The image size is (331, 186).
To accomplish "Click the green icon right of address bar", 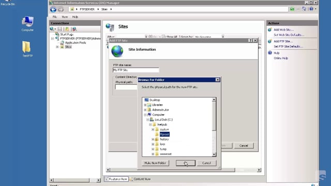I will pos(292,9).
